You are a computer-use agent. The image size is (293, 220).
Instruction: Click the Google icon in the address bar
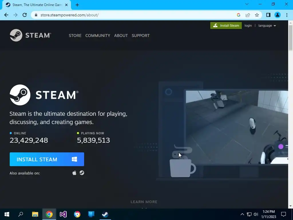pyautogui.click(x=238, y=15)
